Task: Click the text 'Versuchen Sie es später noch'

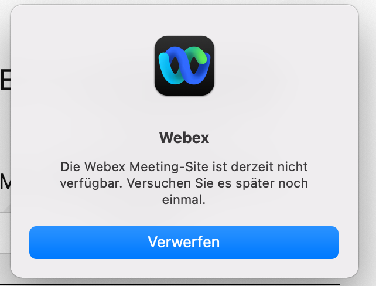Action: [217, 183]
